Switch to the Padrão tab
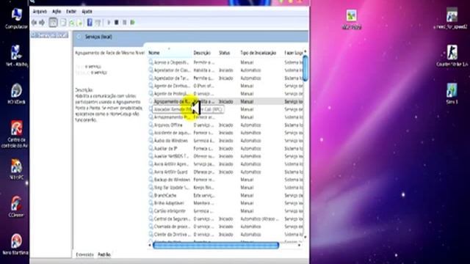Screen dimensions: 470x264 click(104, 254)
